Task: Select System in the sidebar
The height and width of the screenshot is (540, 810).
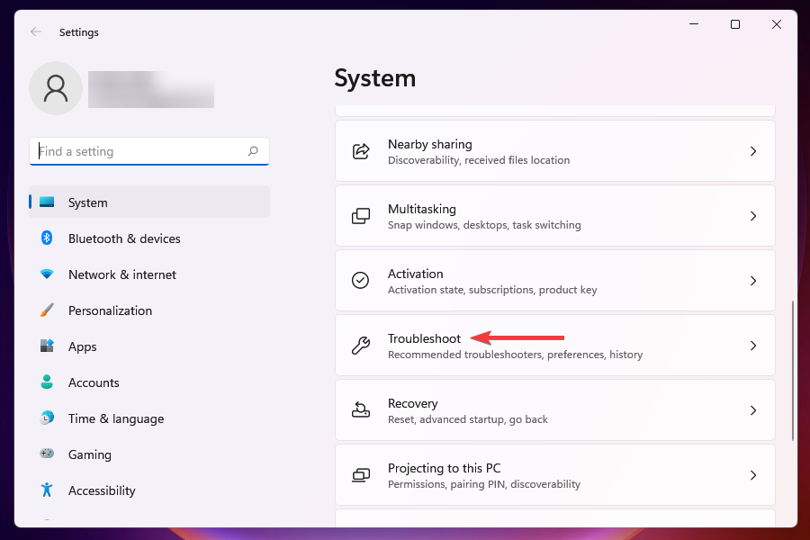Action: pyautogui.click(x=149, y=202)
